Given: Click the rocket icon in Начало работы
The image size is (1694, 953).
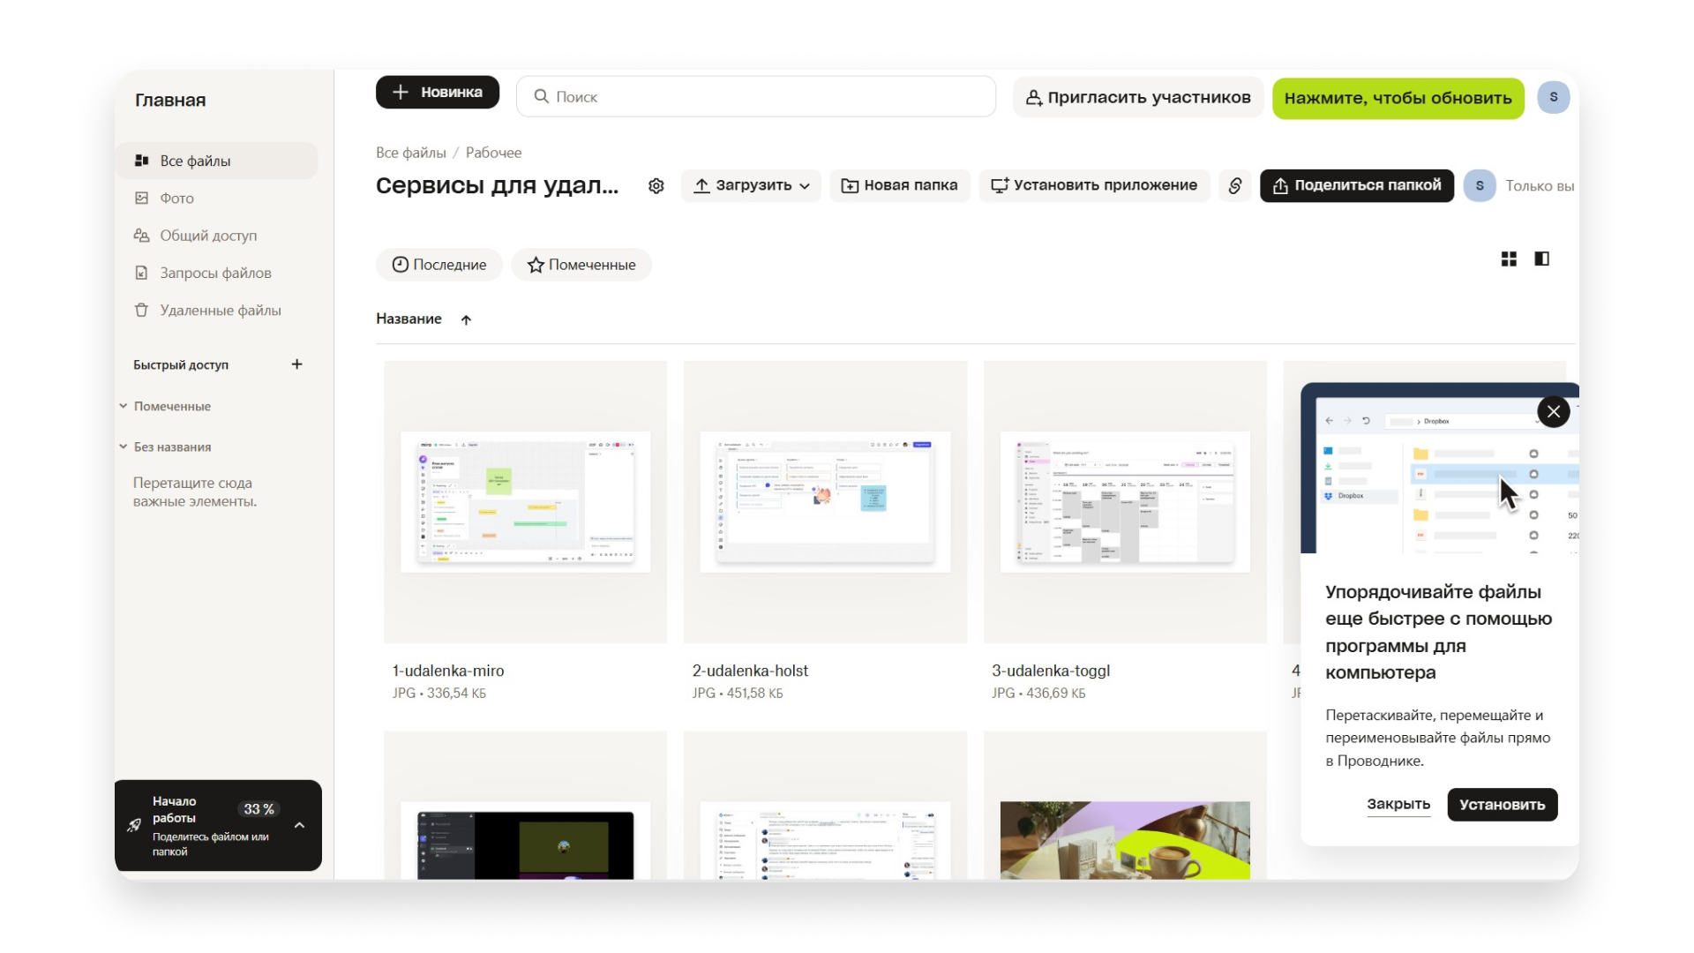Looking at the screenshot, I should (x=134, y=825).
